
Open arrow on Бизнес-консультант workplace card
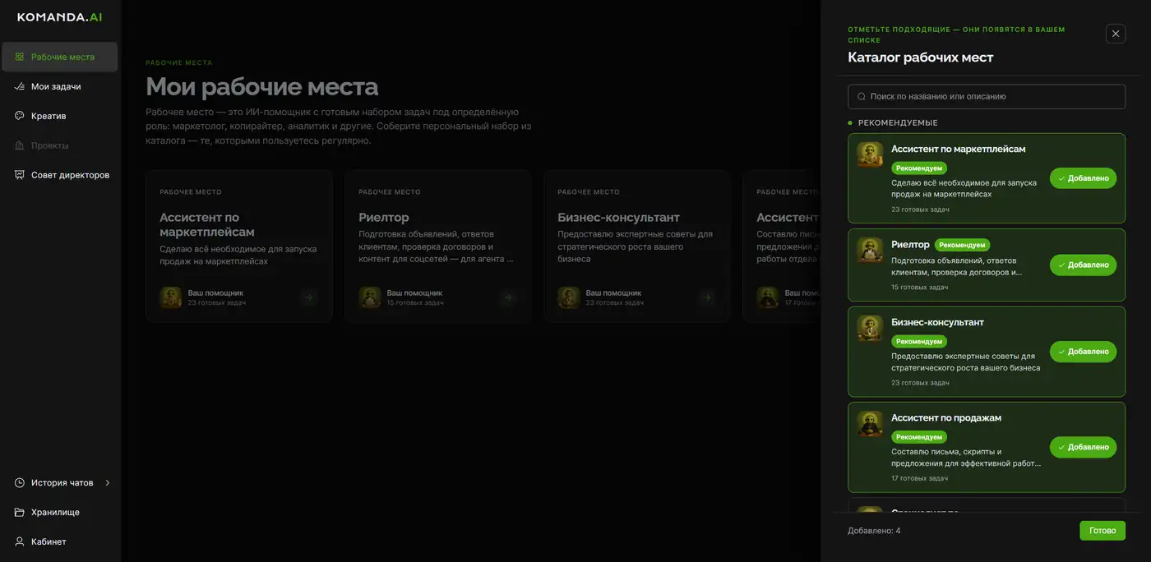[x=706, y=297]
